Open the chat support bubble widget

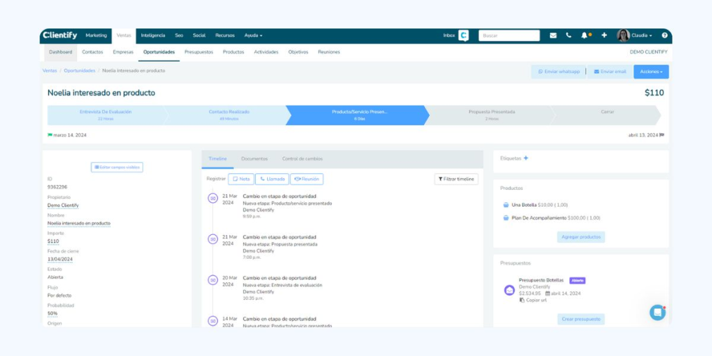657,312
